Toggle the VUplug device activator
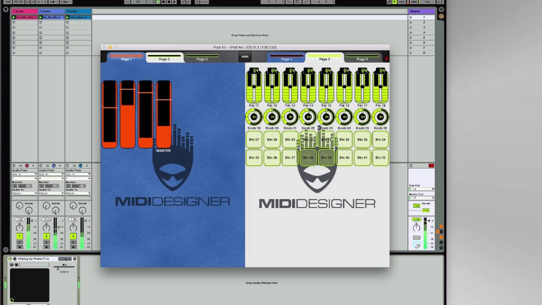This screenshot has width=542, height=305. tap(11, 258)
